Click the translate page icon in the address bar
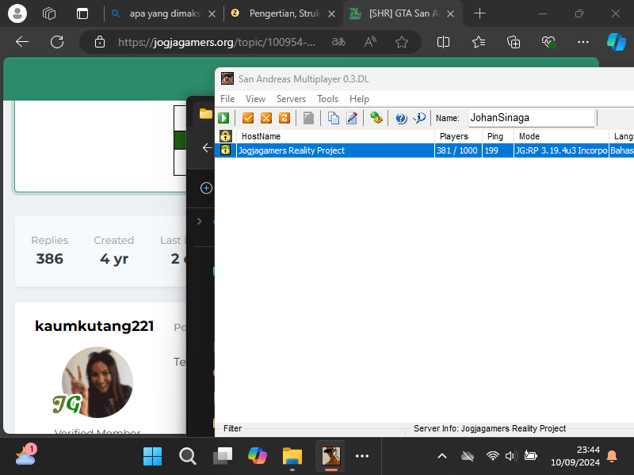This screenshot has width=634, height=475. [x=338, y=42]
